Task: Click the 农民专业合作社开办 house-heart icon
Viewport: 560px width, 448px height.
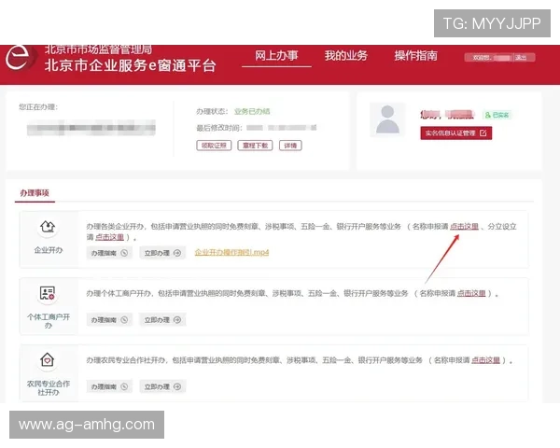Action: pos(48,359)
